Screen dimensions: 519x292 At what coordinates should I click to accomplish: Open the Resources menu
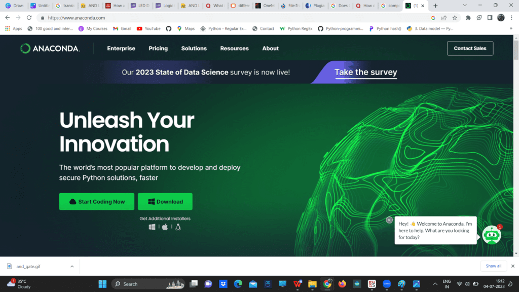pyautogui.click(x=234, y=48)
